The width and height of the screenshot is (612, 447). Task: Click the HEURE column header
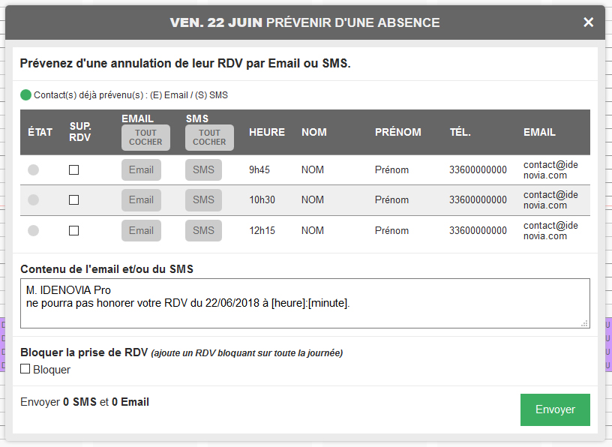267,132
